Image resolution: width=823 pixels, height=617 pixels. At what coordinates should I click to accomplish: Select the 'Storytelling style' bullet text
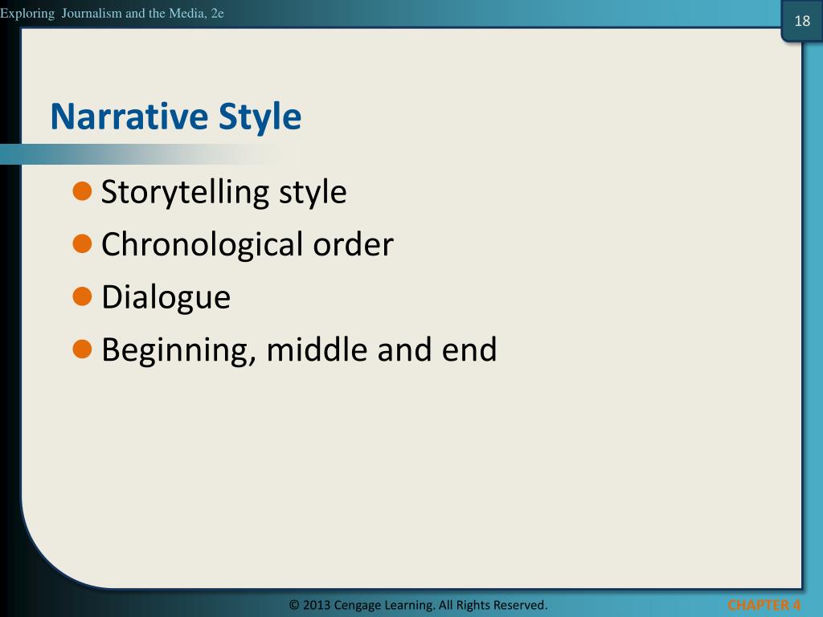223,193
